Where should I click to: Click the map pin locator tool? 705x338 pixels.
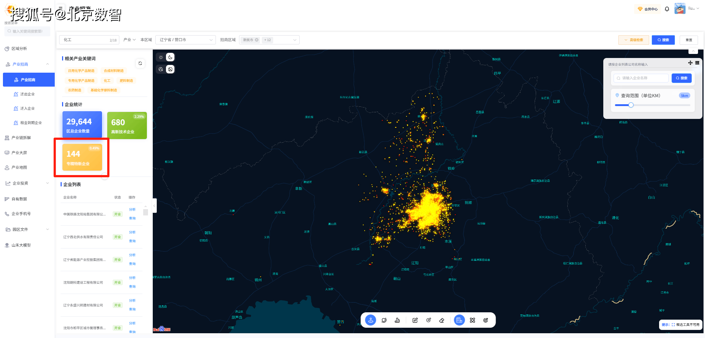[370, 320]
